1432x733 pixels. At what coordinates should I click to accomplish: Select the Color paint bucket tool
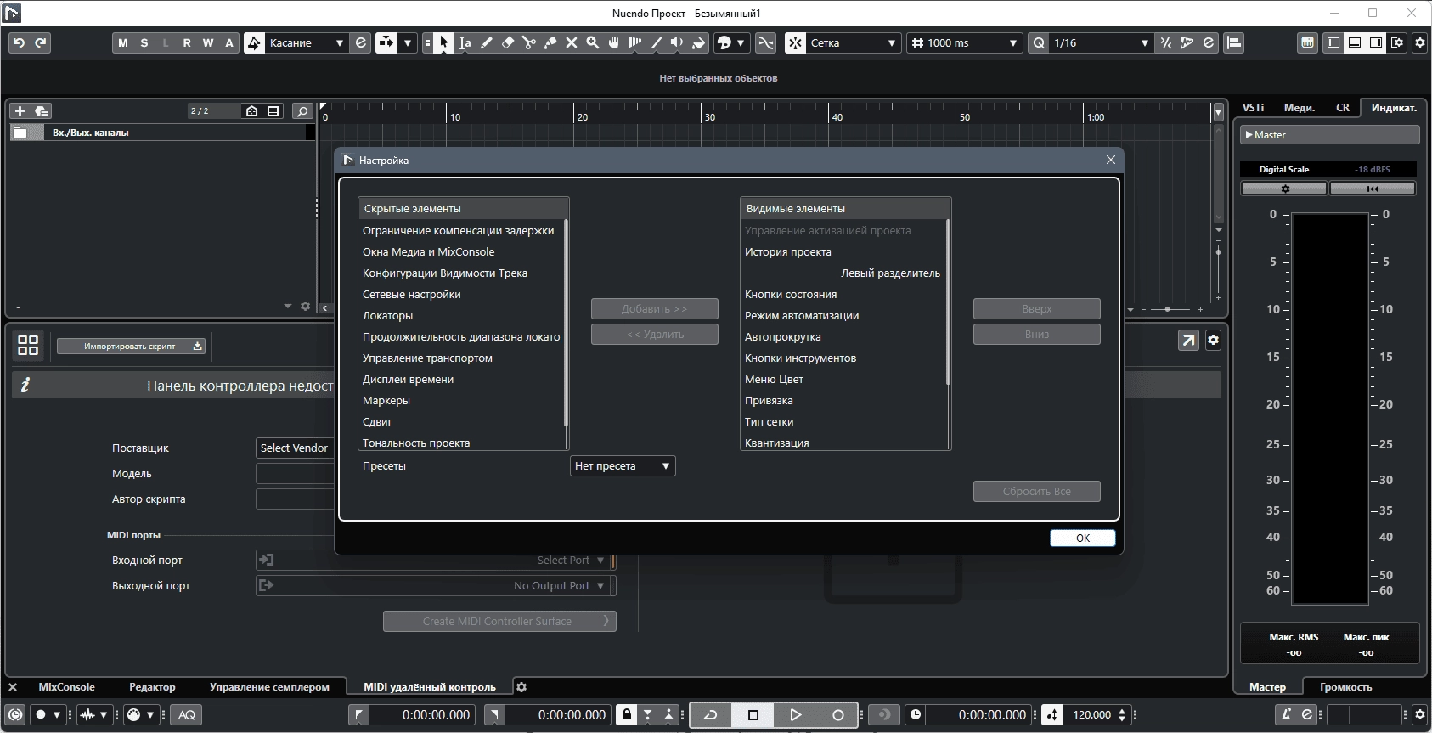tap(698, 42)
